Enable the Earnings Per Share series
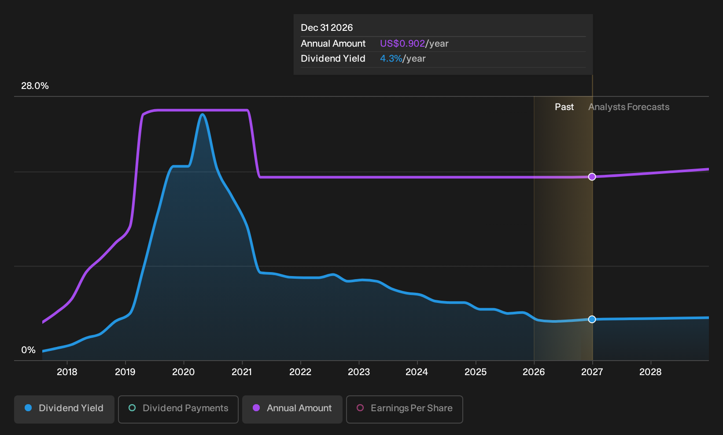The image size is (723, 435). coord(405,409)
